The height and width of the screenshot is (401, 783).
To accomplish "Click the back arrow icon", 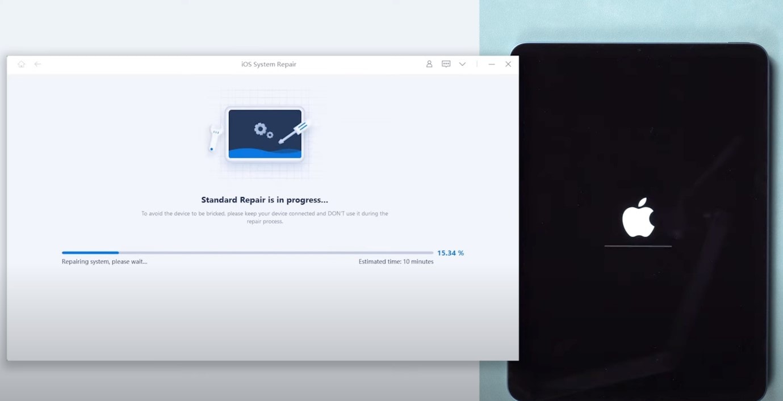I will pos(37,64).
